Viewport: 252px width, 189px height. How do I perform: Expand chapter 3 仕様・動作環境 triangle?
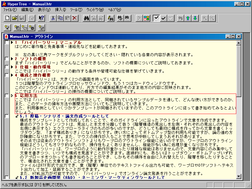coord(12,67)
